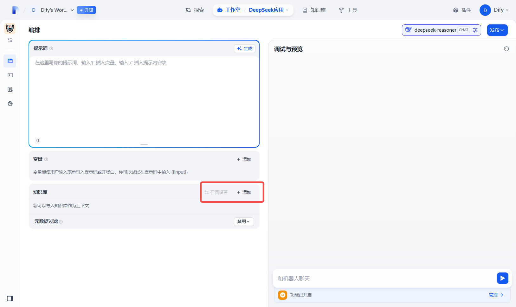This screenshot has width=516, height=307.
Task: Select the terminal/API access icon in sidebar
Action: [10, 75]
